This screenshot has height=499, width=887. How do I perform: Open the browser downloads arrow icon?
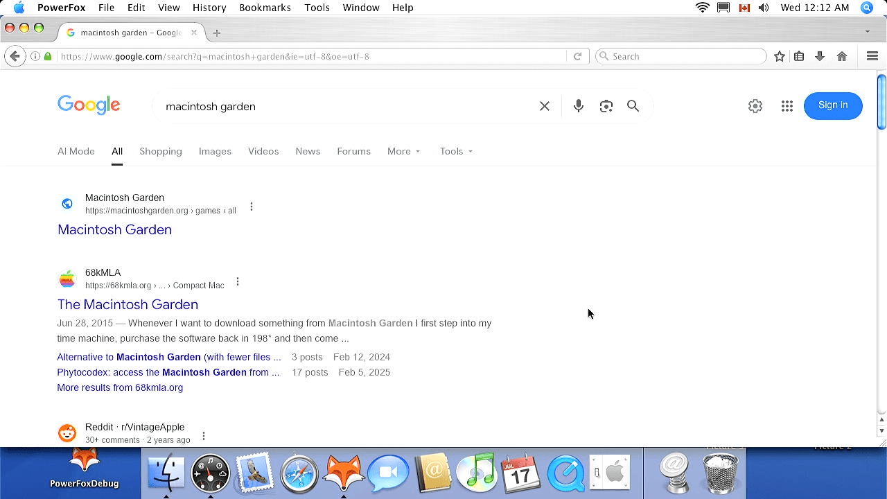[820, 56]
